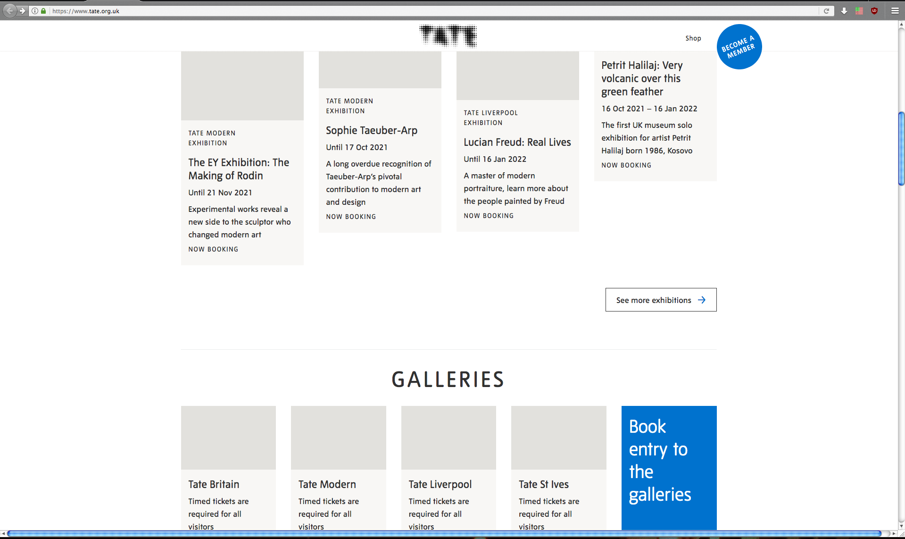Click the Lucian Freud description paragraph
Viewport: 905px width, 539px height.
click(516, 188)
